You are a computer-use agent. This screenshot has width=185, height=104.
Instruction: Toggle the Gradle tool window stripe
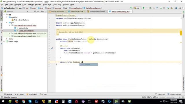pos(184,15)
